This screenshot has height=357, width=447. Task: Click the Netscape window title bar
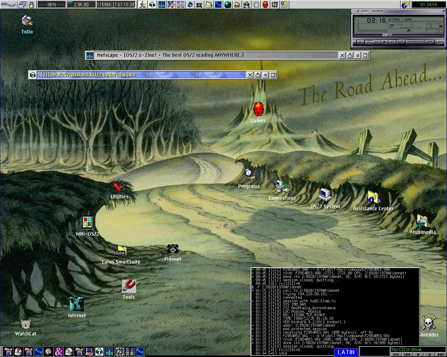[216, 55]
